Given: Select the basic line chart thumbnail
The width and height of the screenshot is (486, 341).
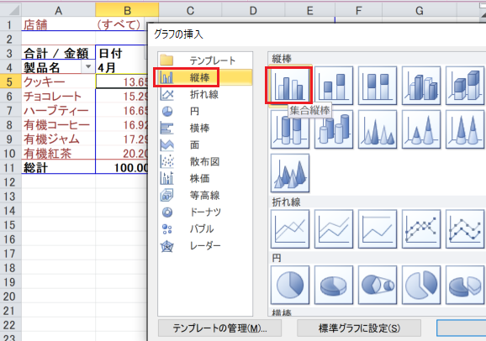Looking at the screenshot, I should click(x=290, y=229).
